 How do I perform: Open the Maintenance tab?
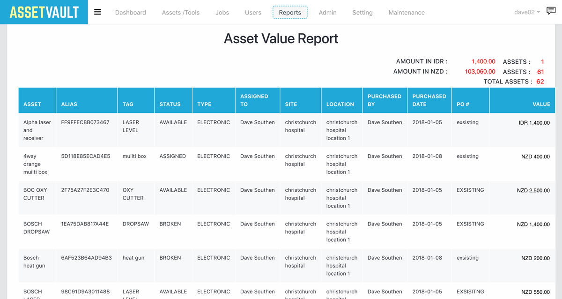click(x=406, y=13)
